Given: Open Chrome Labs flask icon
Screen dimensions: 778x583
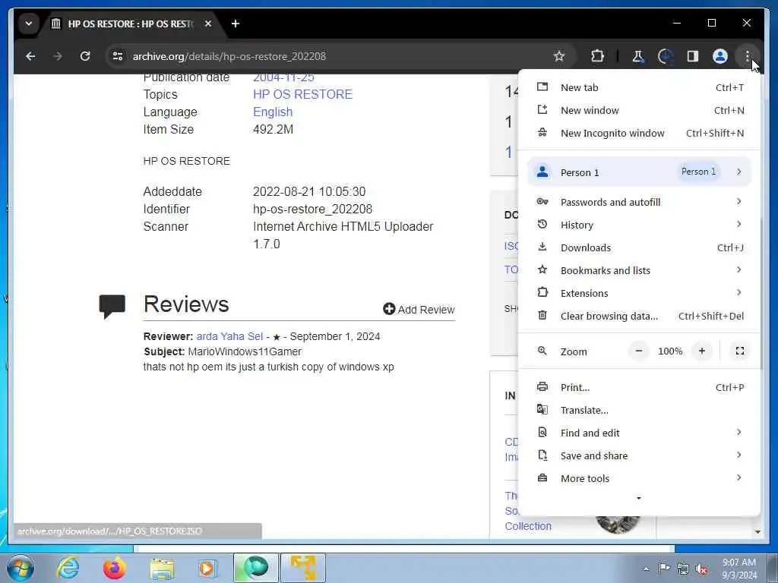Looking at the screenshot, I should coord(638,56).
